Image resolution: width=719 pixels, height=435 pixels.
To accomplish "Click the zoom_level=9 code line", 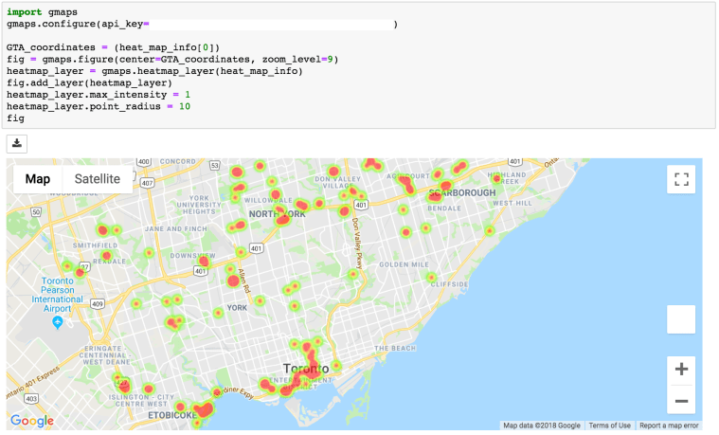I will point(171,59).
